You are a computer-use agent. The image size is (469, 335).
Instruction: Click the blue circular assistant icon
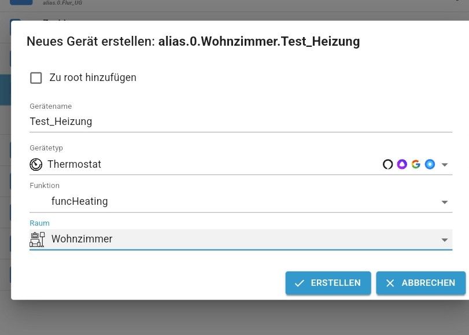(430, 164)
